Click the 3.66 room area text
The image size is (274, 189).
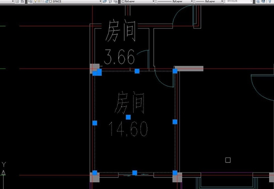[119, 57]
